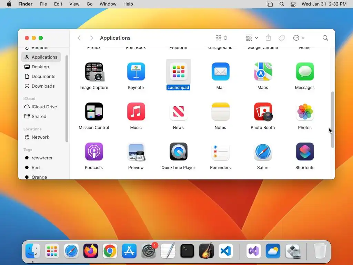Click the Share toolbar icon
The width and height of the screenshot is (353, 265).
268,38
